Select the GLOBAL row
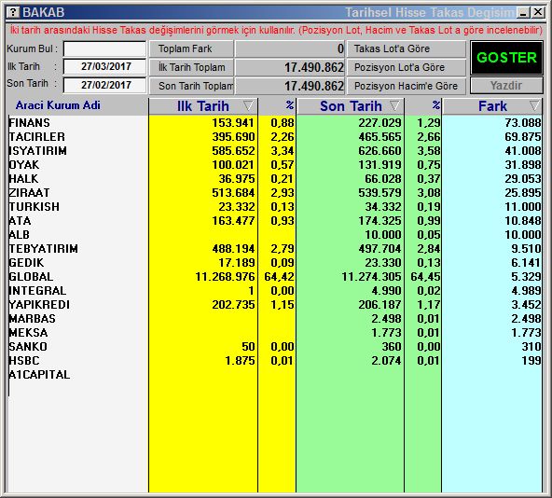This screenshot has width=552, height=498. click(275, 276)
